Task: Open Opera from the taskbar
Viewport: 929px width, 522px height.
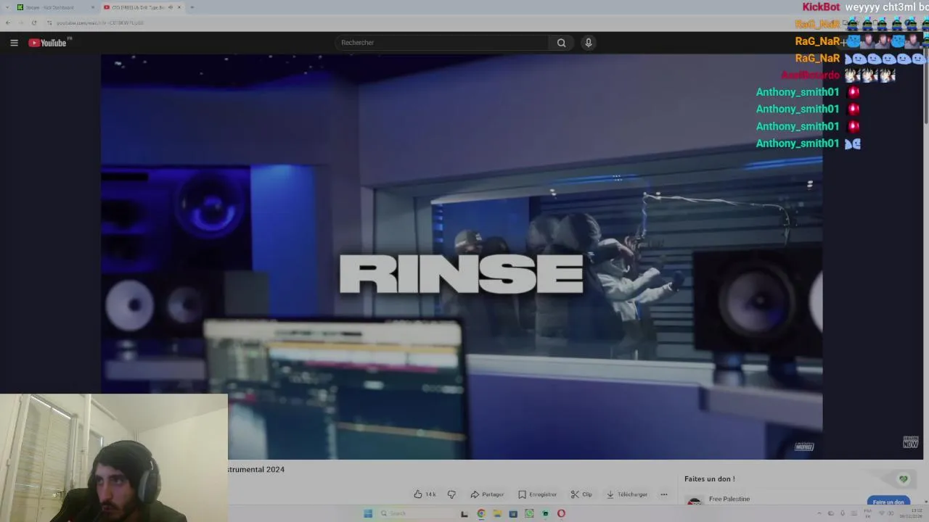Action: pyautogui.click(x=561, y=513)
